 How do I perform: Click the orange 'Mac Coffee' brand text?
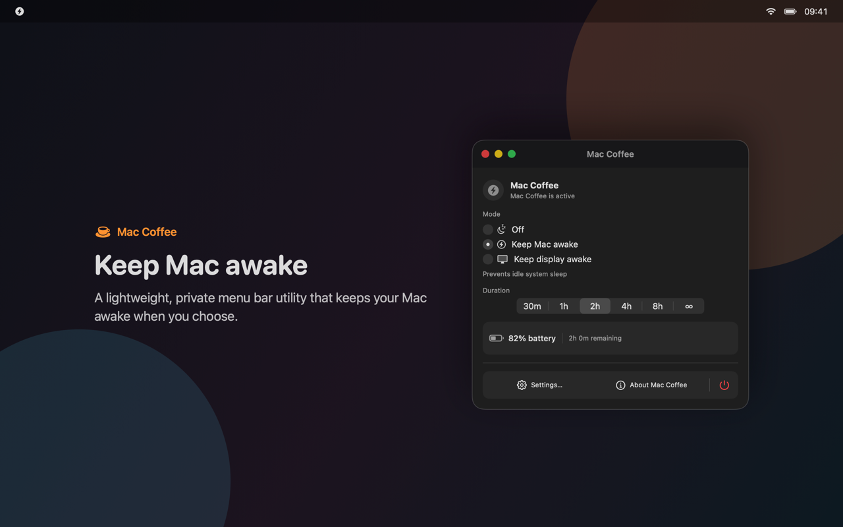(147, 232)
